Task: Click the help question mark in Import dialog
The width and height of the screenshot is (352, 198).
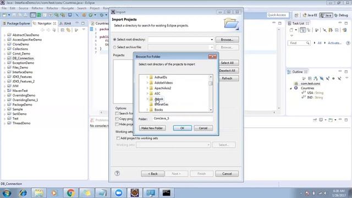Action: 117,173
